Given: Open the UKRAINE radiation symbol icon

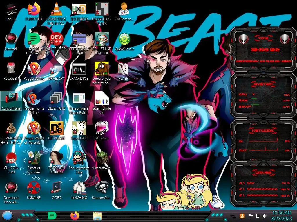Looking at the screenshot, I should (34, 191).
